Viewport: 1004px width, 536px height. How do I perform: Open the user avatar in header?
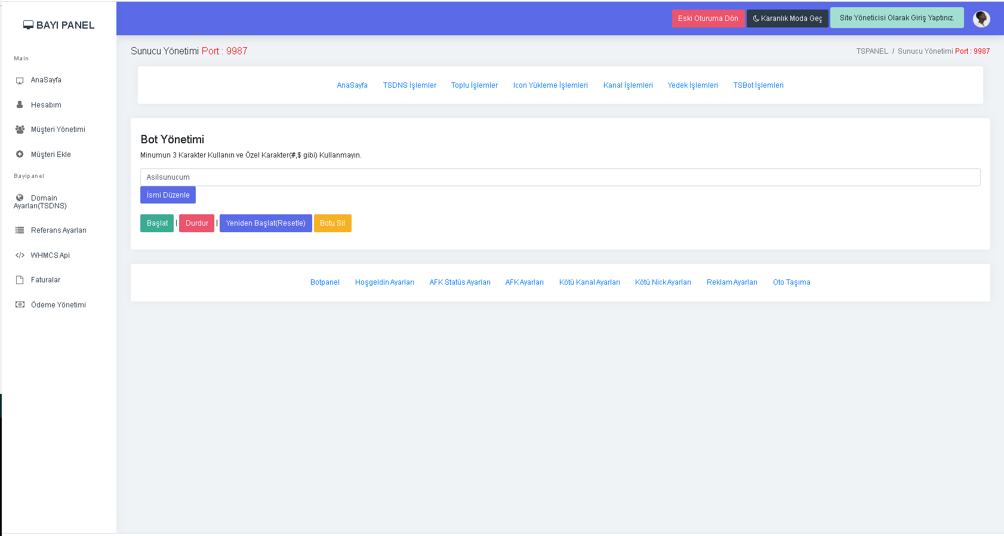click(x=981, y=19)
